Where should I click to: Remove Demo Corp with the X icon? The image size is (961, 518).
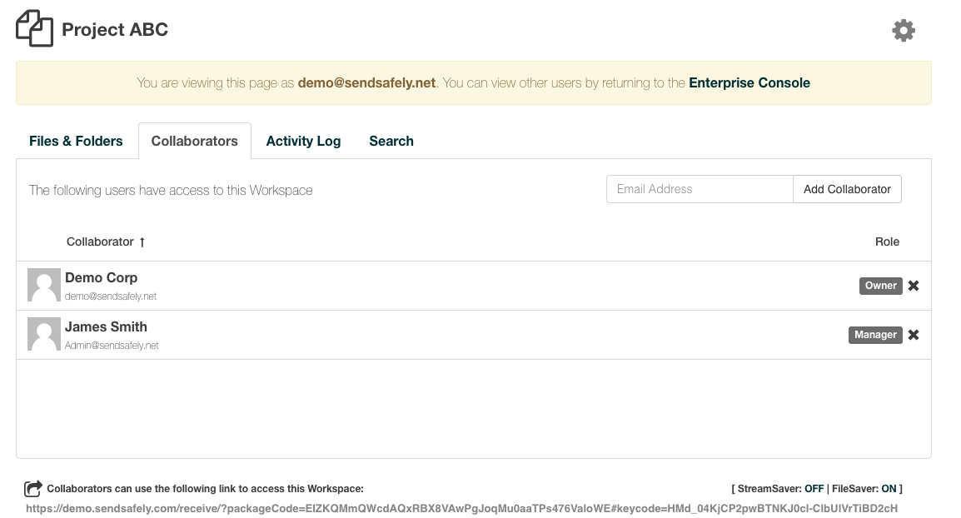(x=914, y=286)
